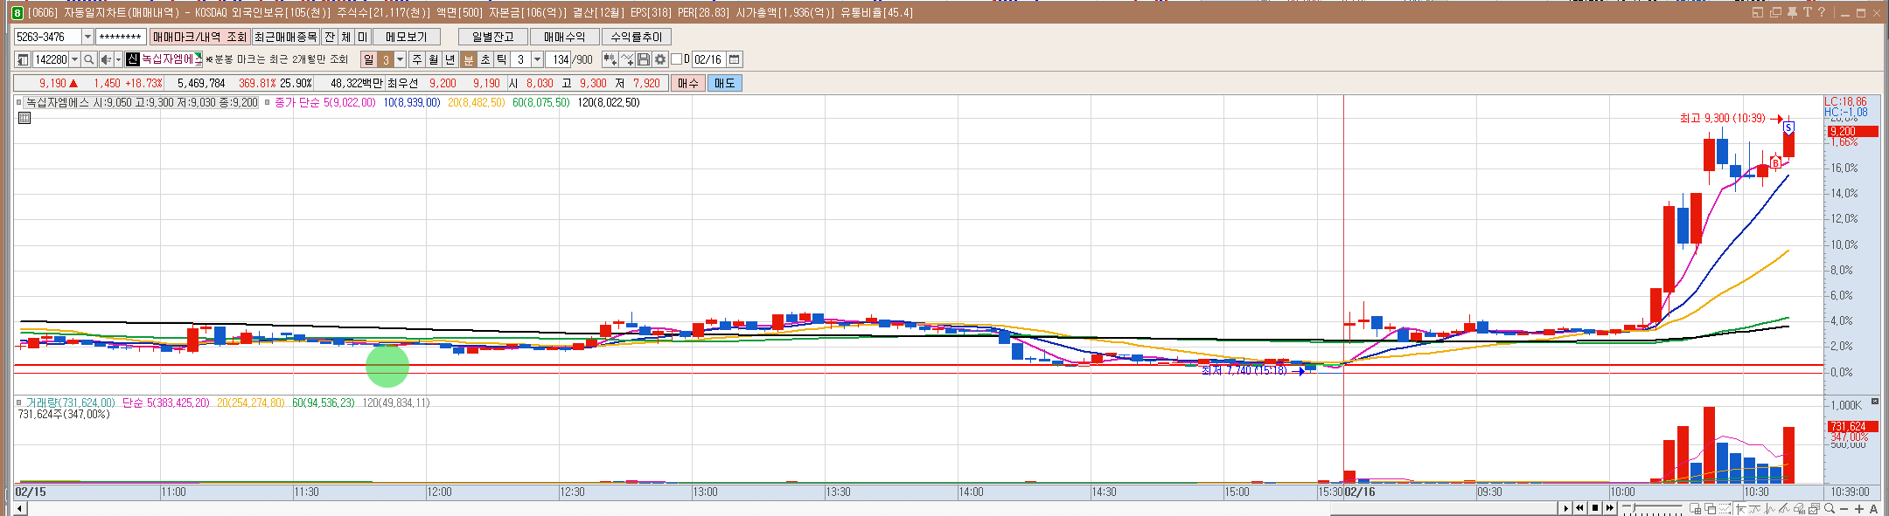
Task: Switch the chart to 초 (second) period
Action: tap(485, 59)
